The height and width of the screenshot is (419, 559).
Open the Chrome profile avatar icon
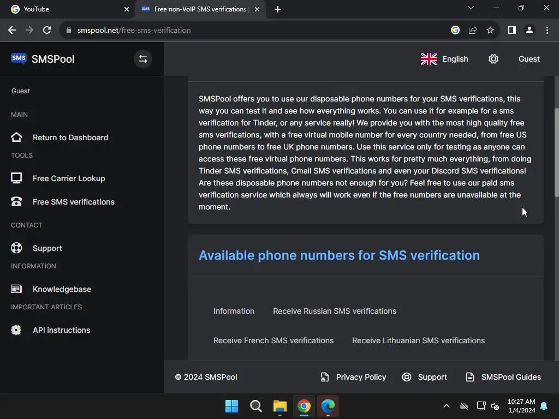tap(530, 31)
